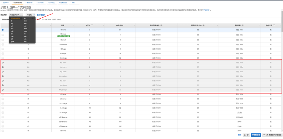This screenshot has height=139, width=283.
Task: Uncheck the selected t3.nano row checkbox
Action: (x=3, y=30)
